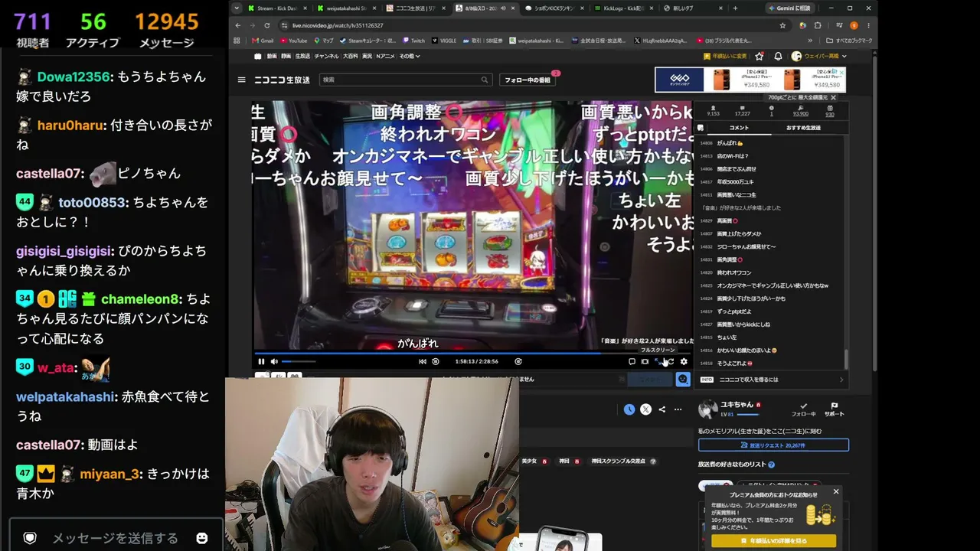Viewport: 980px width, 551px height.
Task: Open the 大百科 navigation item
Action: 350,56
